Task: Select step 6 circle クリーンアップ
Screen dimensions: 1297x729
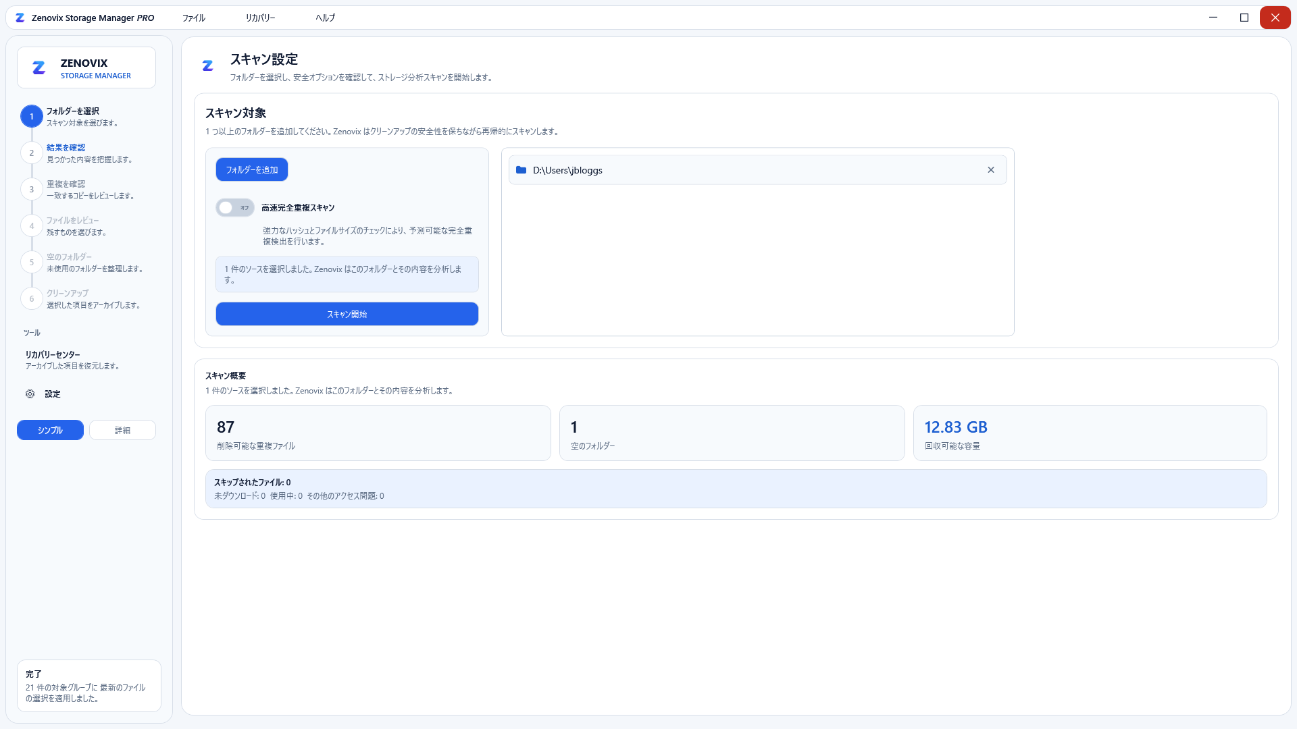Action: tap(31, 299)
